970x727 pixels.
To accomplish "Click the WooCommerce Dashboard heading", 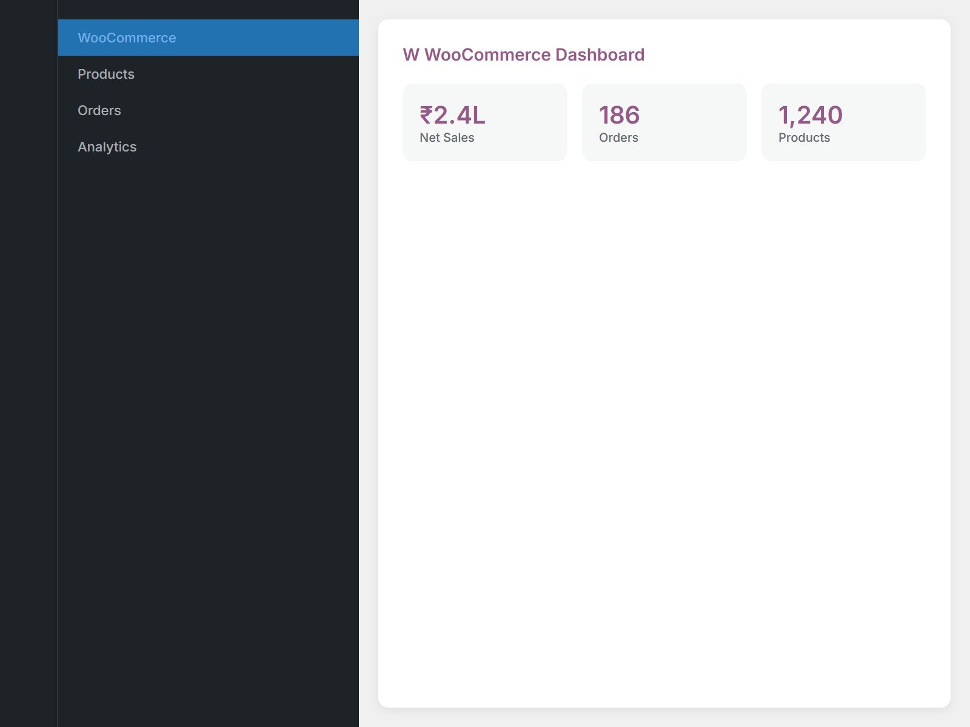I will coord(524,55).
